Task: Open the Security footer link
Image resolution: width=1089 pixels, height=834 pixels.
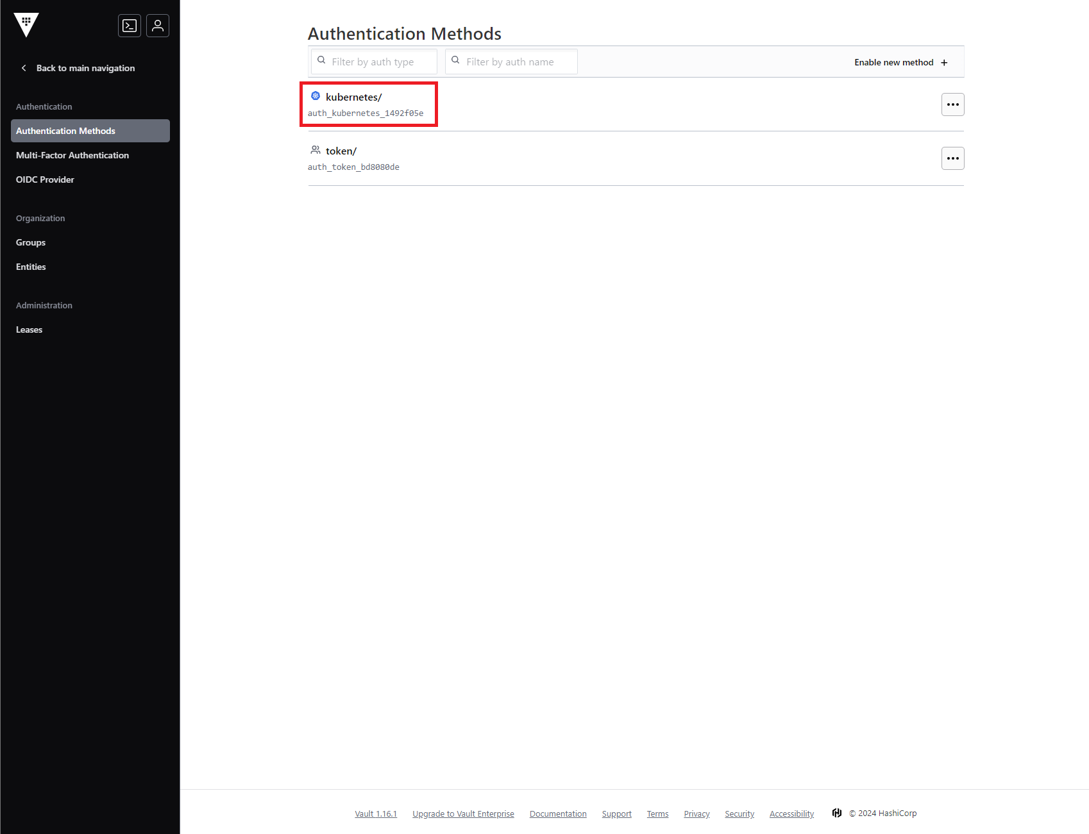Action: [739, 813]
